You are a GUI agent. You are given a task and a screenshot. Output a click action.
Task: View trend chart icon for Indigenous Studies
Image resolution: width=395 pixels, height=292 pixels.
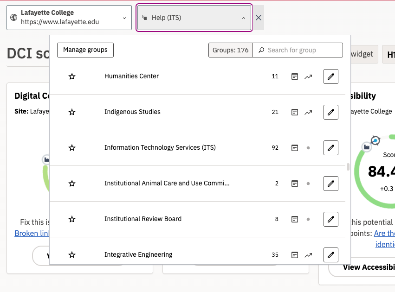pos(308,113)
